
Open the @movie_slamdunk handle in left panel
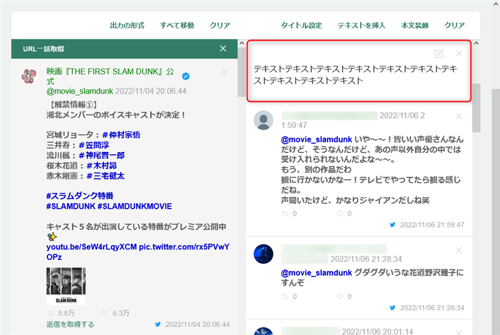(x=80, y=91)
